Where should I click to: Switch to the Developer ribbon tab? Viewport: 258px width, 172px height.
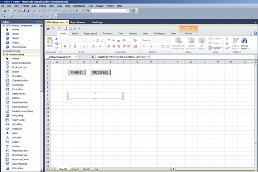[x=159, y=34]
